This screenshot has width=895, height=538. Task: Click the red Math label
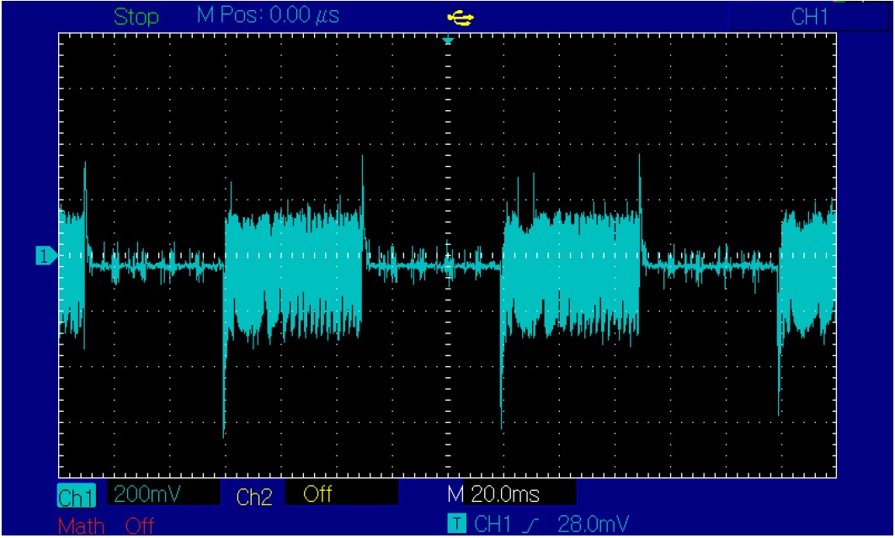[x=82, y=526]
